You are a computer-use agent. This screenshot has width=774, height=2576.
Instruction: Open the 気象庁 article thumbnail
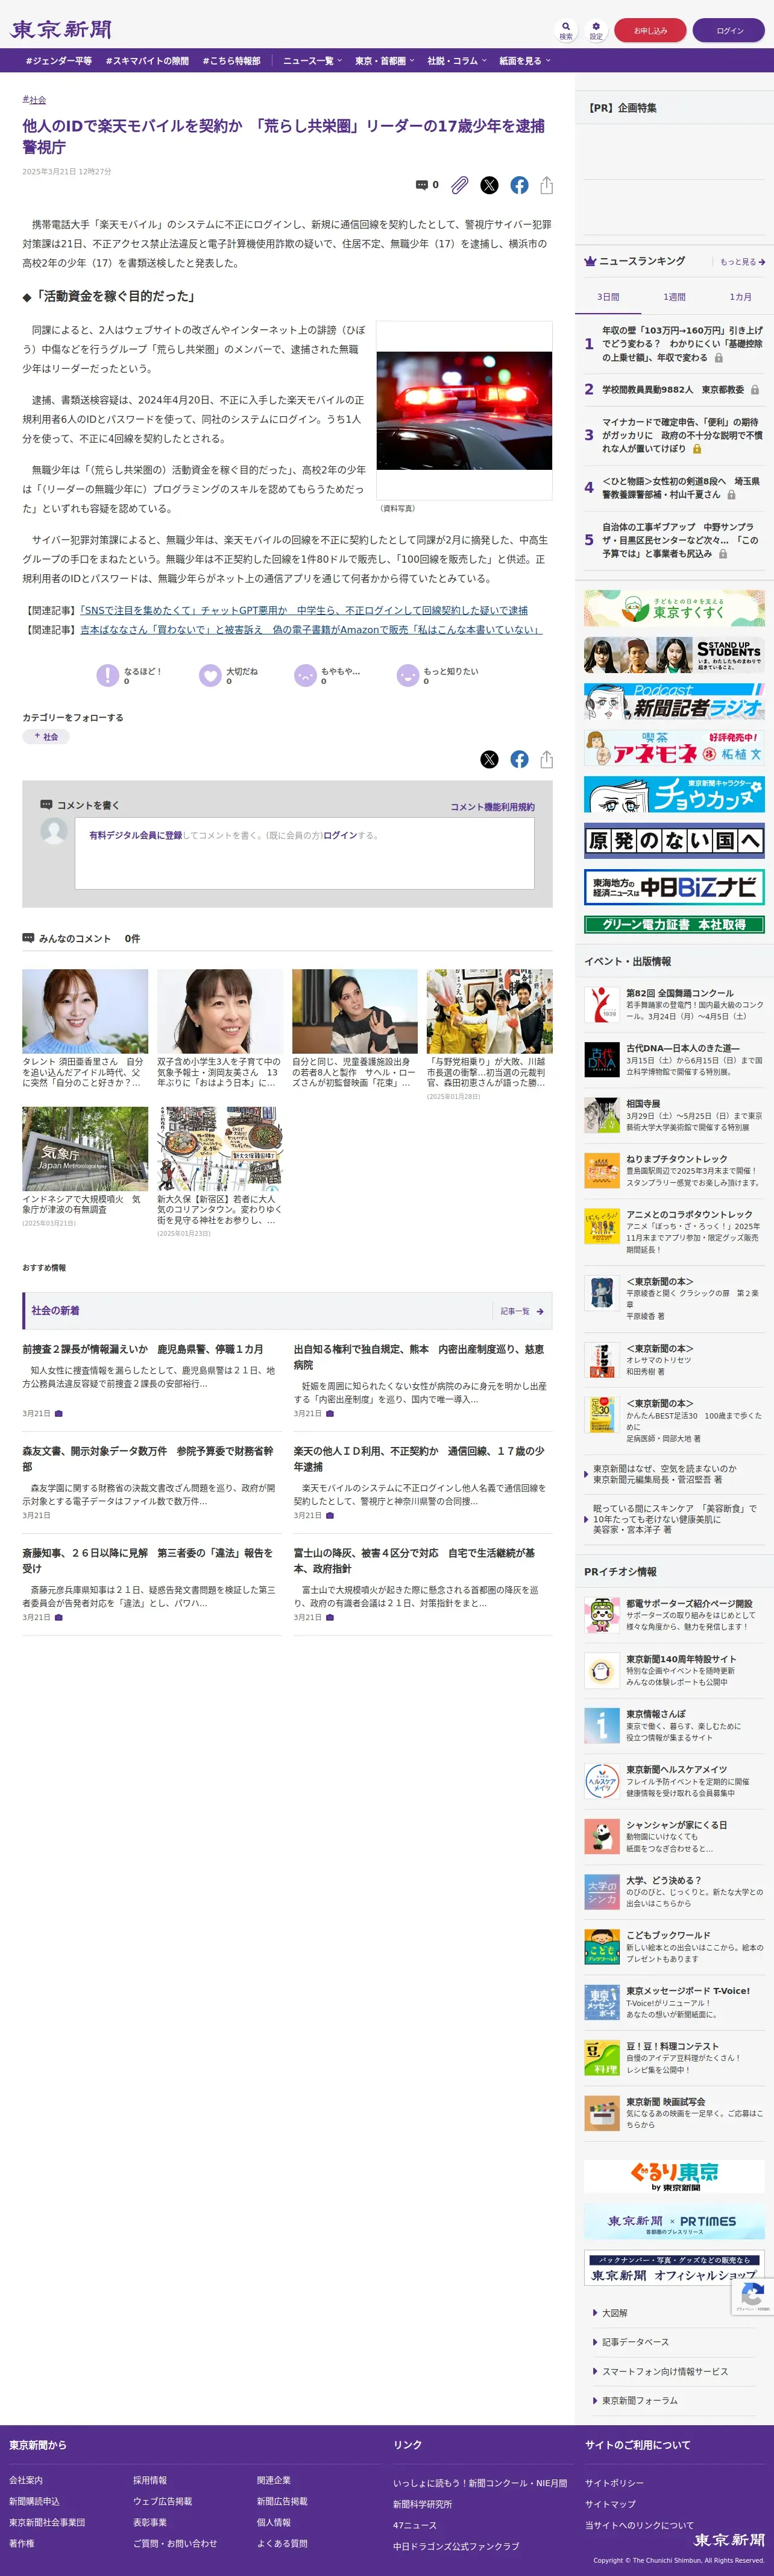(x=85, y=1148)
